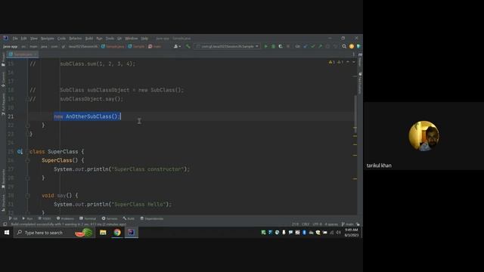Open Chrome from taskbar

[117, 233]
